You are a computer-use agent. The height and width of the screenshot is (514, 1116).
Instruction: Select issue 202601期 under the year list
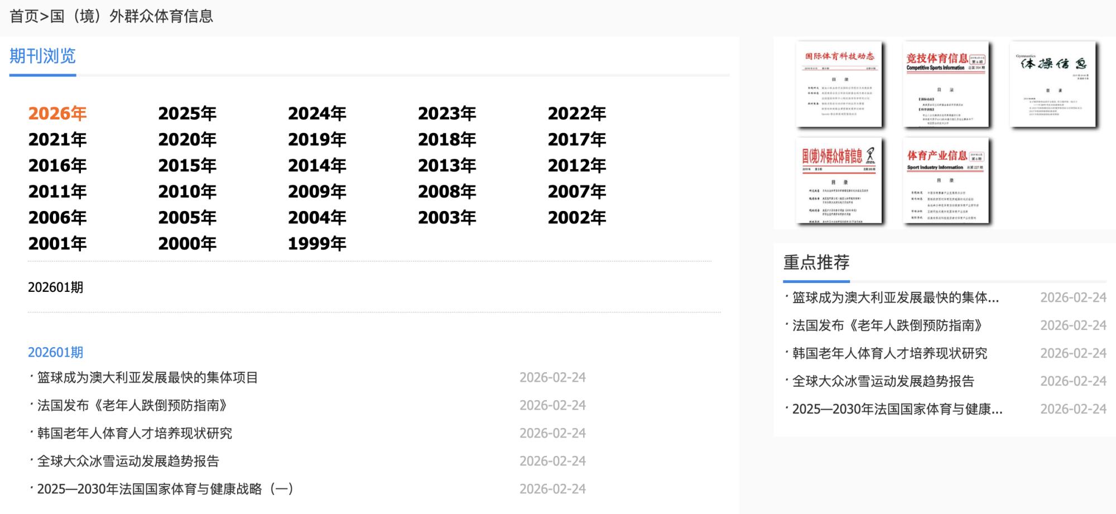tap(55, 287)
